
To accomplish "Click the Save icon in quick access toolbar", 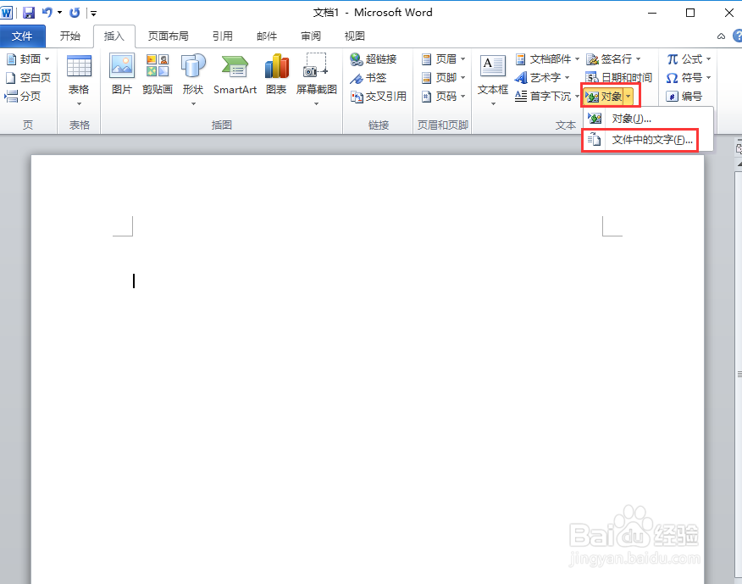I will tap(29, 13).
